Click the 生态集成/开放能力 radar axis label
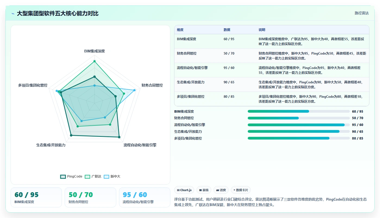The height and width of the screenshot is (218, 380). point(51,145)
